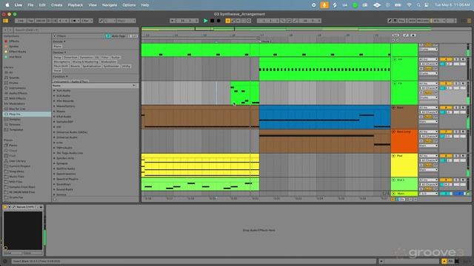Select the Reverb filter tag

tap(75, 66)
